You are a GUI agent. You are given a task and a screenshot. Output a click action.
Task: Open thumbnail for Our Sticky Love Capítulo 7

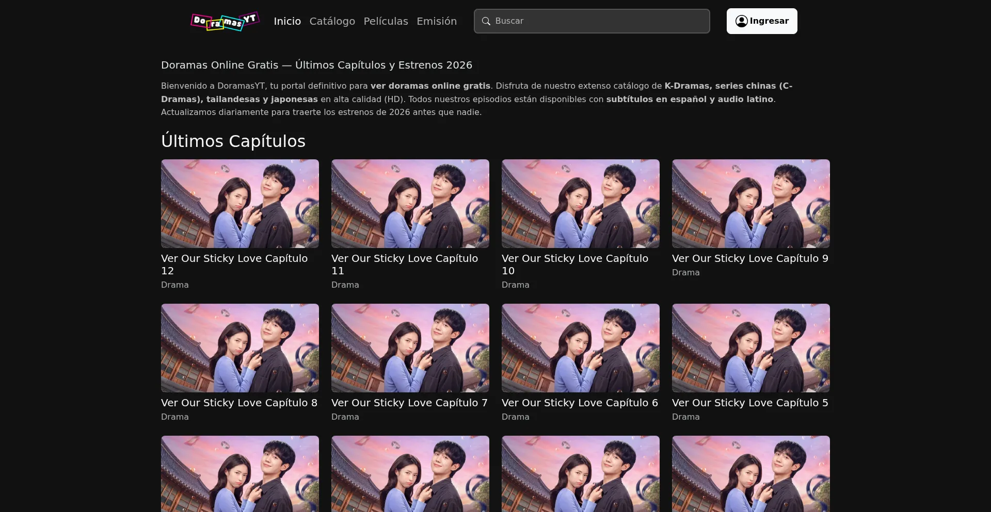[x=410, y=348]
